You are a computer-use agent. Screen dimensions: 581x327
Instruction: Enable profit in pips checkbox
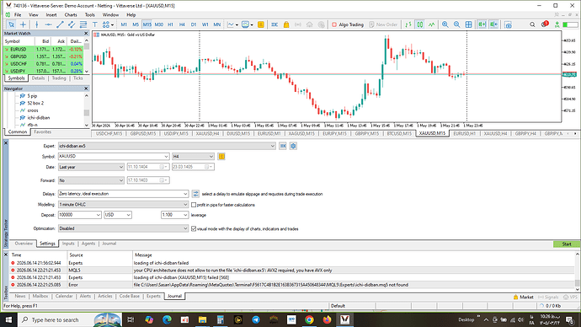click(x=194, y=205)
